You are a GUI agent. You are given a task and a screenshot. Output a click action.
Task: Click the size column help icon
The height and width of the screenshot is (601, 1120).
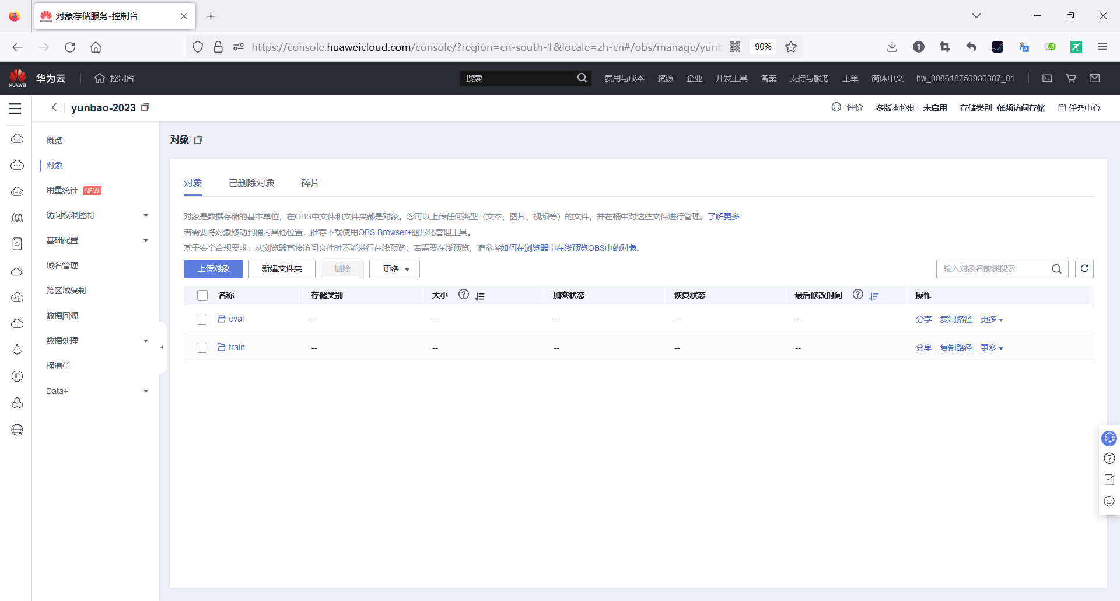[464, 295]
